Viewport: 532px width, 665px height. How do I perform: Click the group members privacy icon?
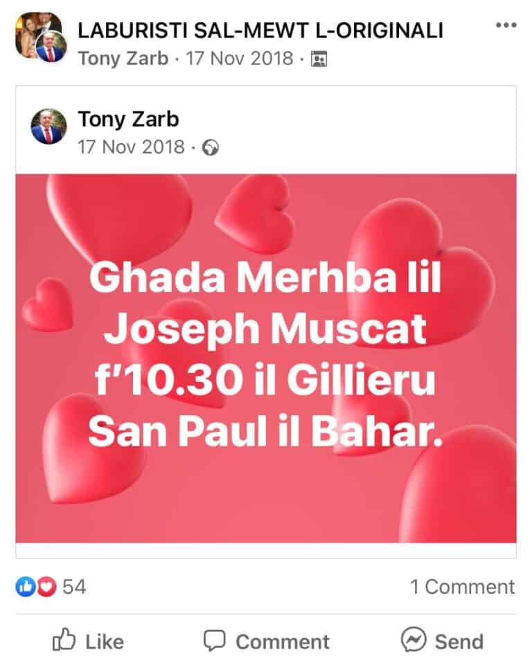click(x=319, y=59)
